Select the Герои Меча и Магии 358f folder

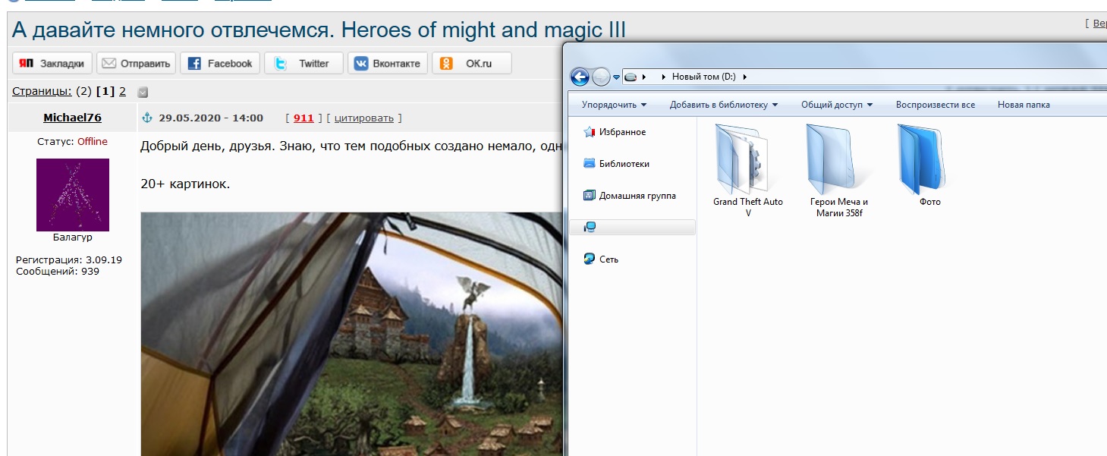click(838, 171)
